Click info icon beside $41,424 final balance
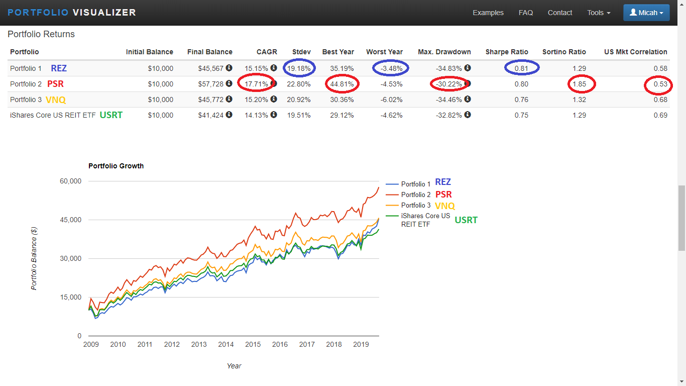The width and height of the screenshot is (686, 386). [x=229, y=115]
